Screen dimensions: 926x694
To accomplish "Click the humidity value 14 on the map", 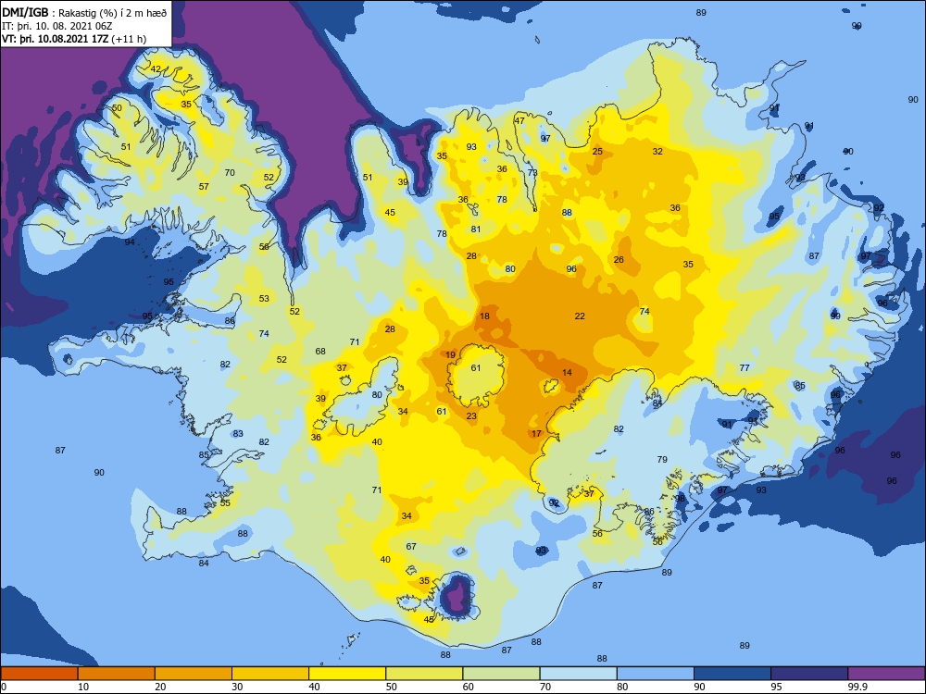I will point(567,372).
